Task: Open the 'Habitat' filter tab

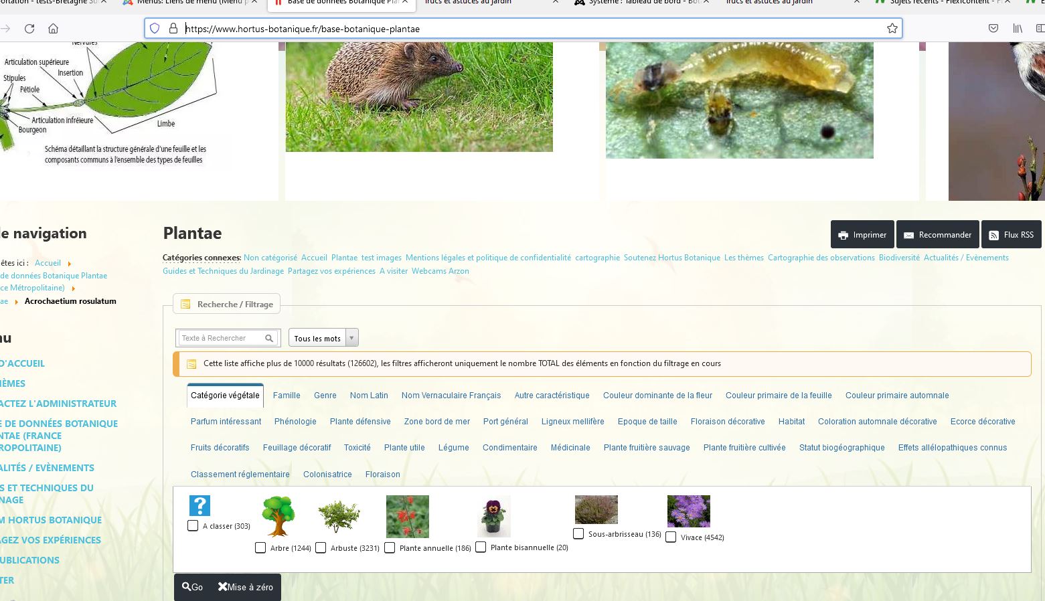Action: [x=791, y=421]
